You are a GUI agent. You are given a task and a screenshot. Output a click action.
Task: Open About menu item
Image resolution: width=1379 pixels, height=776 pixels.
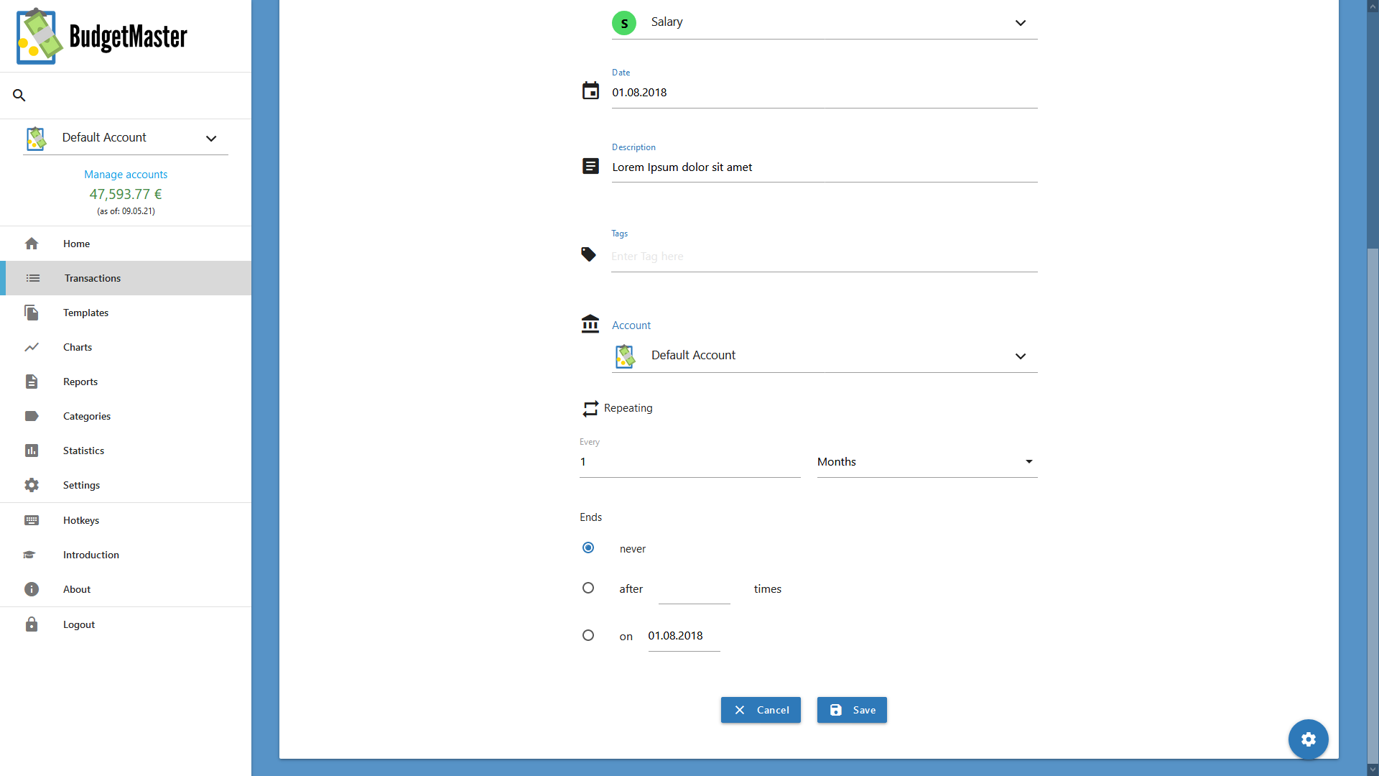coord(126,589)
